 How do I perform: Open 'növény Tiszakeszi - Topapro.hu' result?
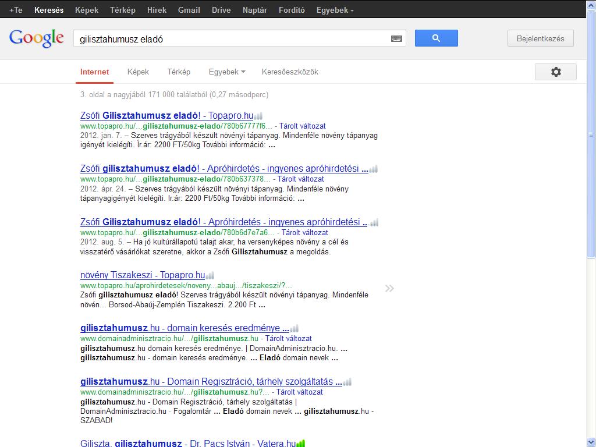pyautogui.click(x=143, y=275)
